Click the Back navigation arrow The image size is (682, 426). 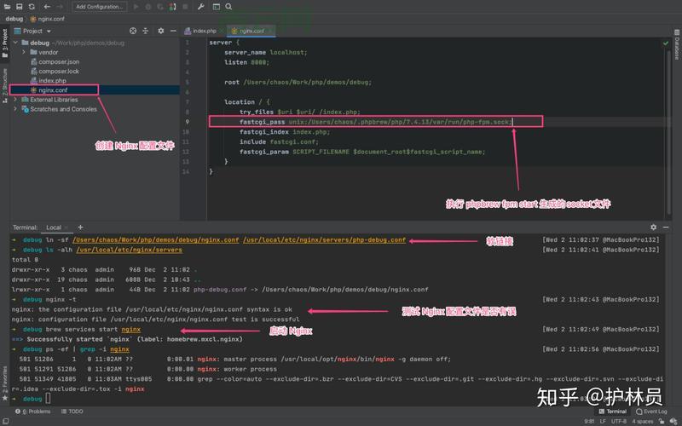click(45, 6)
